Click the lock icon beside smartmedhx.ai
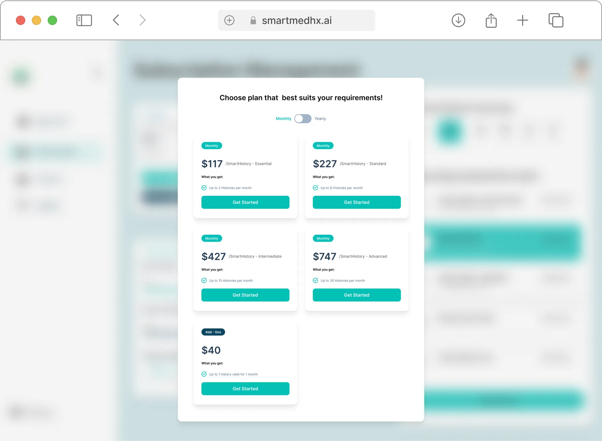602x441 pixels. 253,21
